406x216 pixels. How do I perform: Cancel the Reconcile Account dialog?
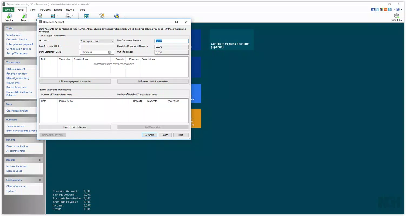point(165,135)
